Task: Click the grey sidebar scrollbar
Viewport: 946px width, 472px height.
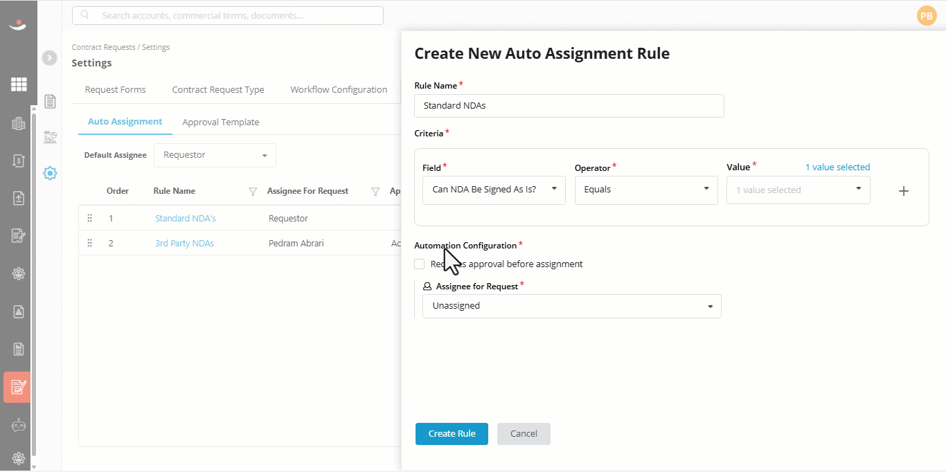Action: 33,284
